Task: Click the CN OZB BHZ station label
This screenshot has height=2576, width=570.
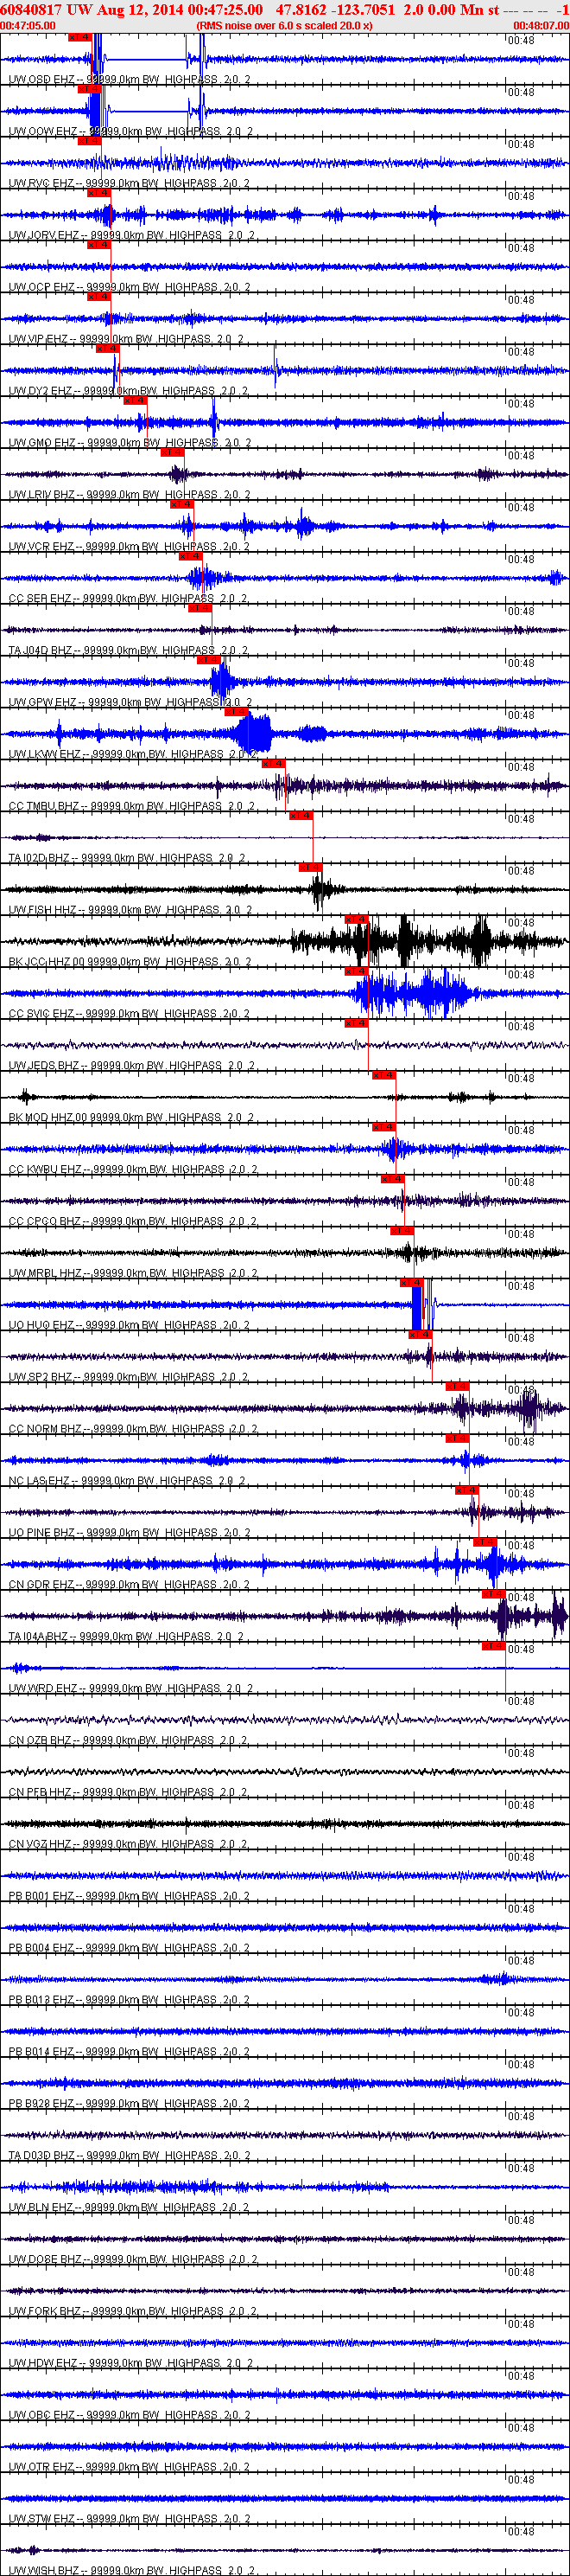Action: [128, 1740]
